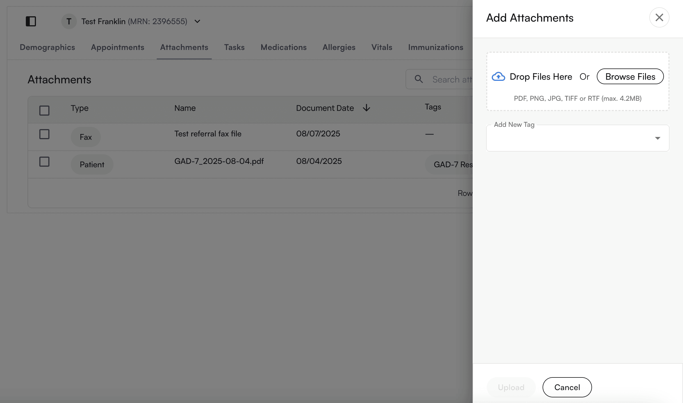Click the Browse Files button
The height and width of the screenshot is (403, 683).
(630, 77)
